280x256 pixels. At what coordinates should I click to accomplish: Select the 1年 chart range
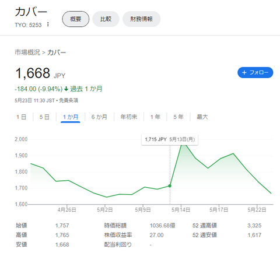coord(155,117)
